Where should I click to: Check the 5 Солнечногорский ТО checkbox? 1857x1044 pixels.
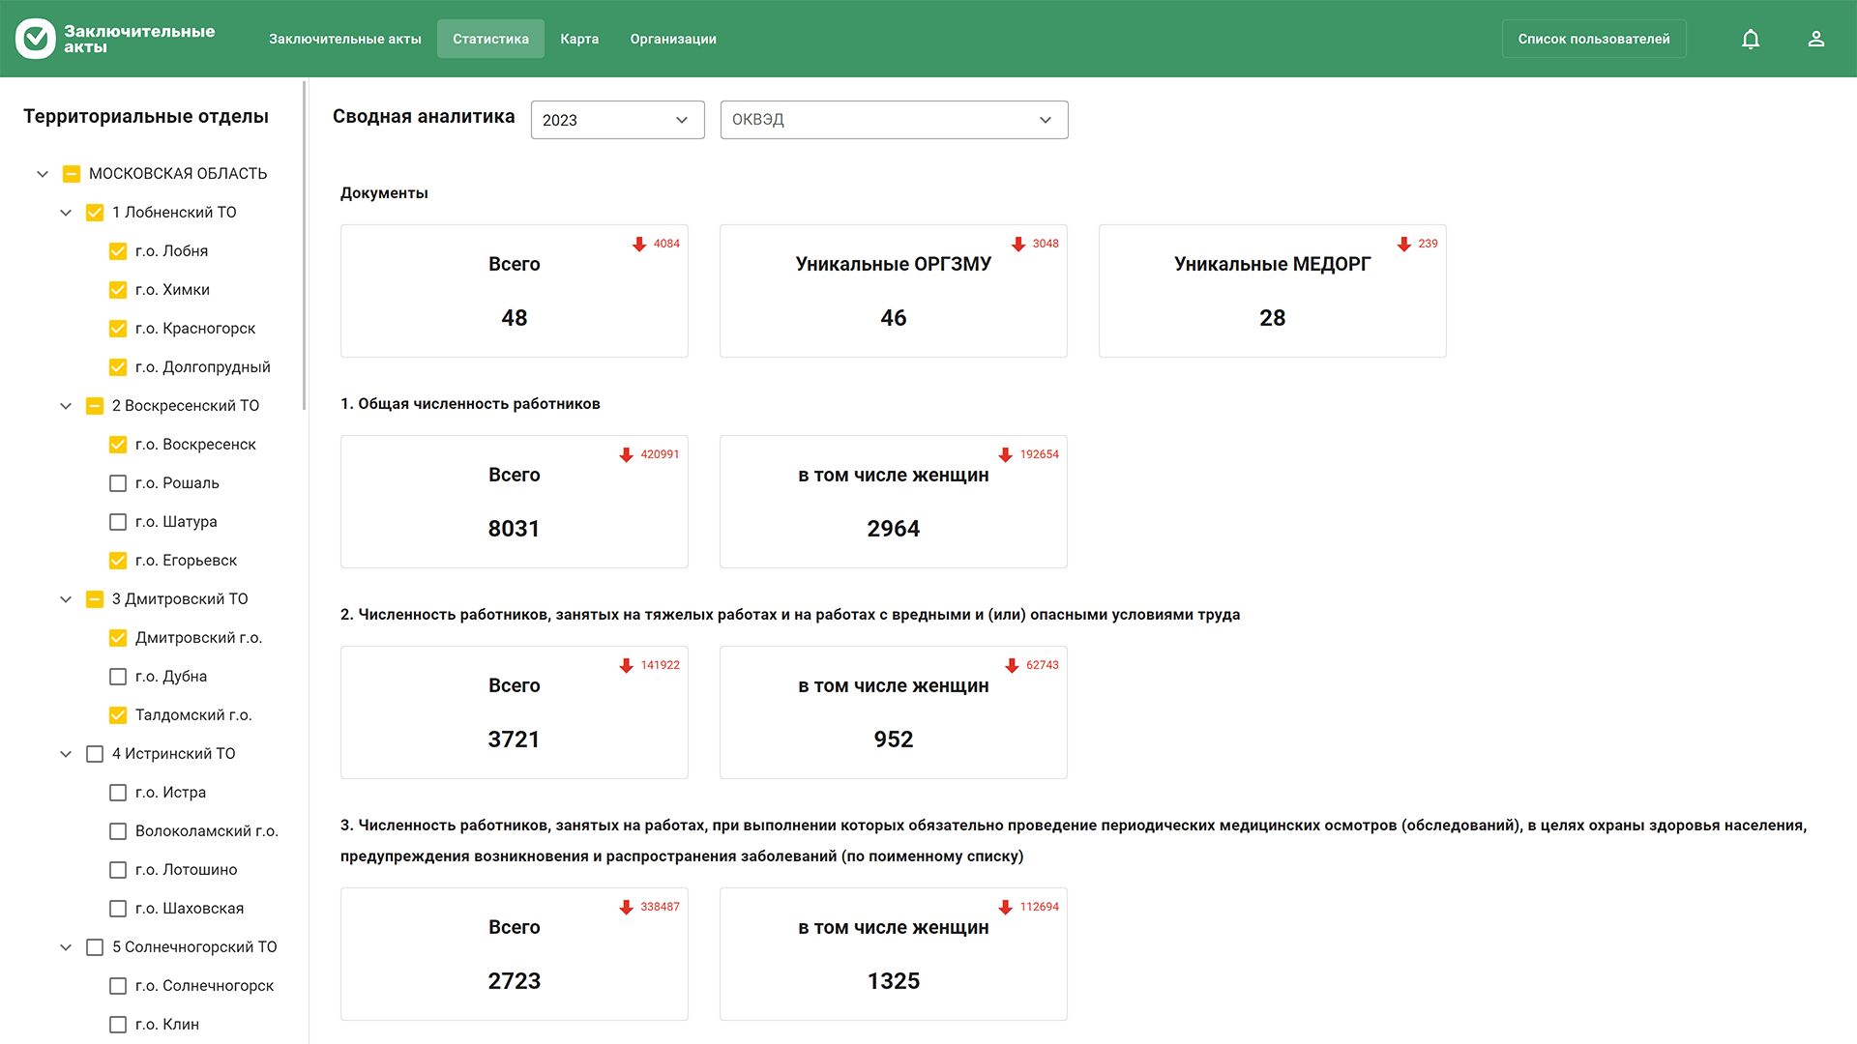(95, 947)
